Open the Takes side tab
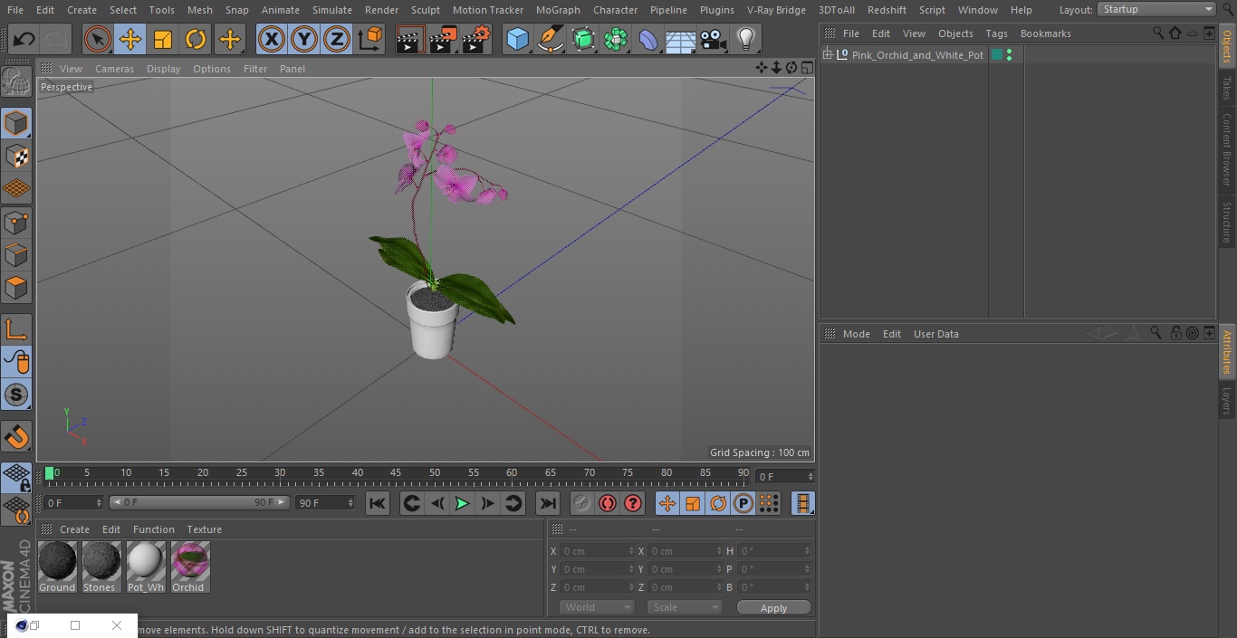The height and width of the screenshot is (638, 1237). [x=1227, y=88]
